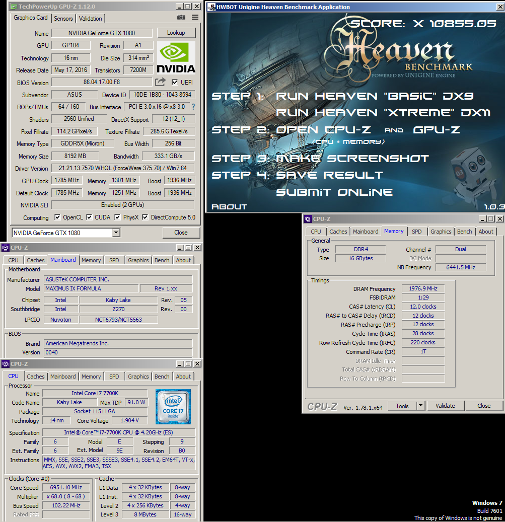This screenshot has width=505, height=522.
Task: Click the Core Voltage value 1.904 V
Action: (x=129, y=420)
